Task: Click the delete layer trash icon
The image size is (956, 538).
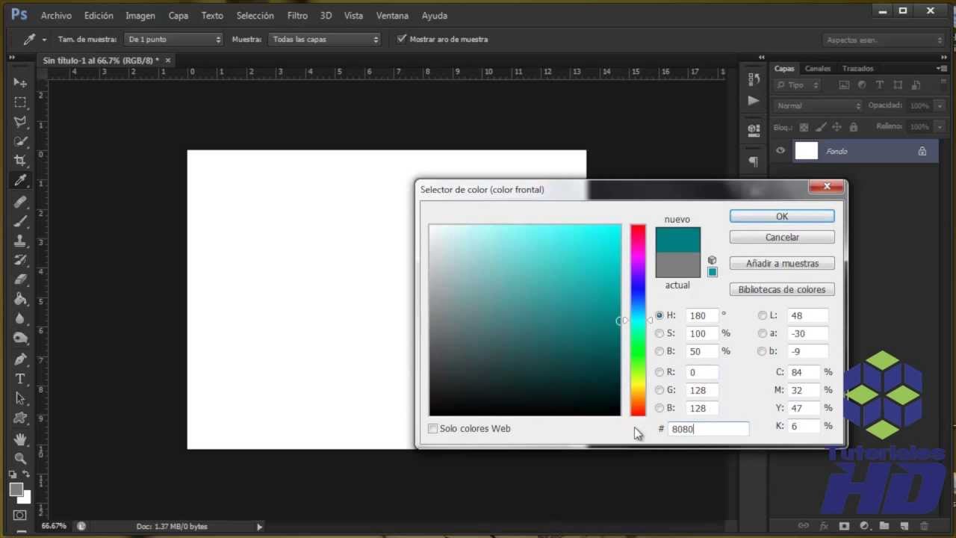Action: pos(924,526)
